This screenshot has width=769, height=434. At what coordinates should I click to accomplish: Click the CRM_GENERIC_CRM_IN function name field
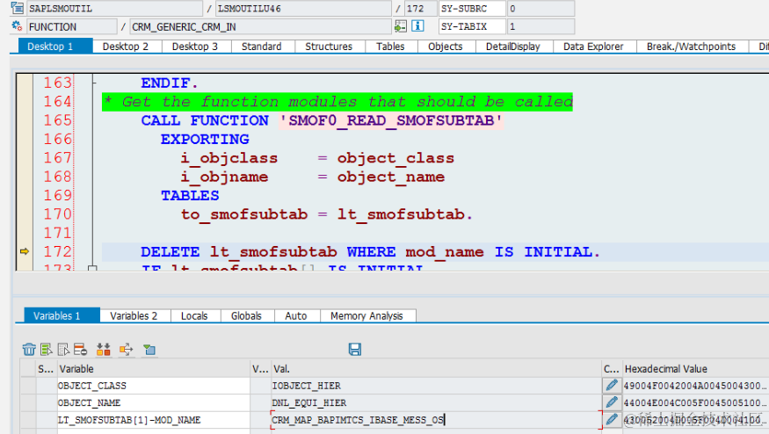pyautogui.click(x=260, y=26)
